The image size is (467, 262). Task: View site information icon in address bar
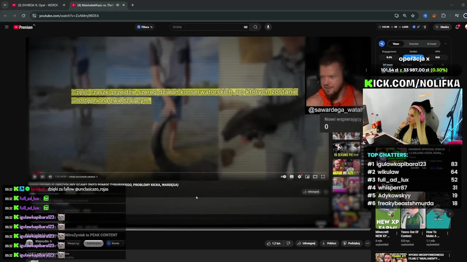coord(34,16)
